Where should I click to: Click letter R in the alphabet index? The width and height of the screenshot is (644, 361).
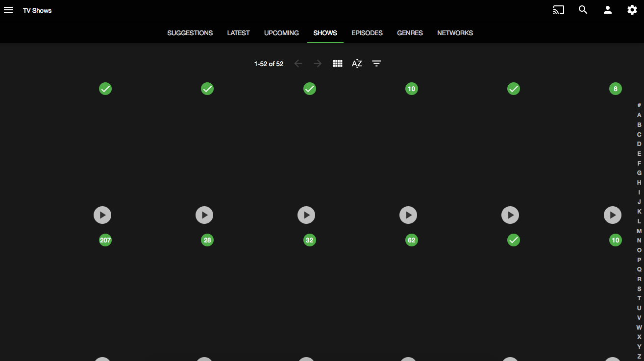click(639, 279)
